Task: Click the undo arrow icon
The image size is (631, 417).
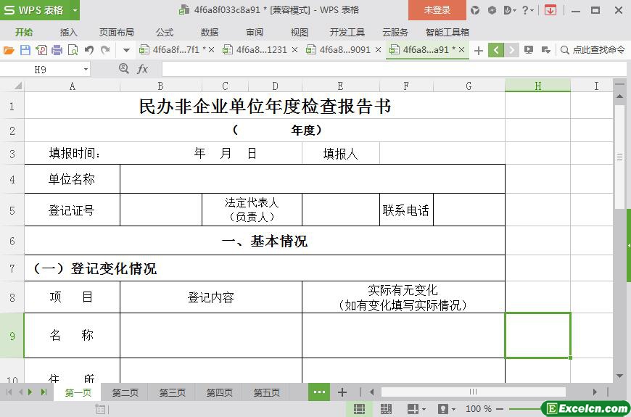Action: click(88, 50)
